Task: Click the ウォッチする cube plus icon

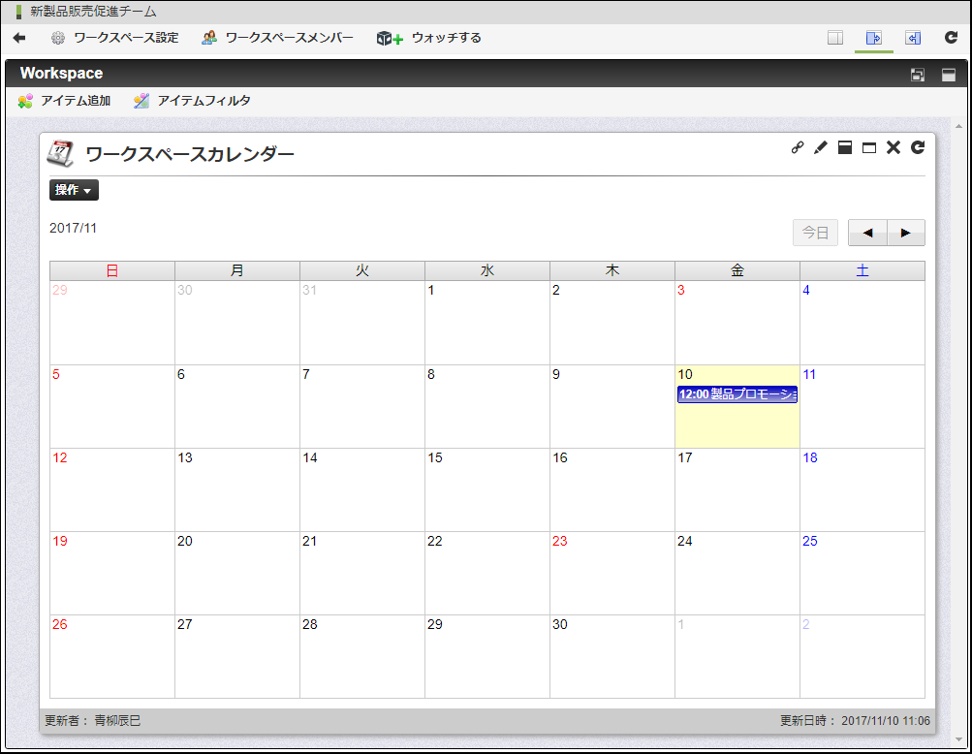Action: (390, 39)
